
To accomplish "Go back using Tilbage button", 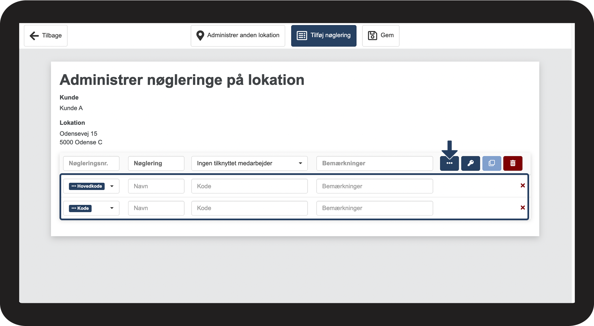I will 46,36.
